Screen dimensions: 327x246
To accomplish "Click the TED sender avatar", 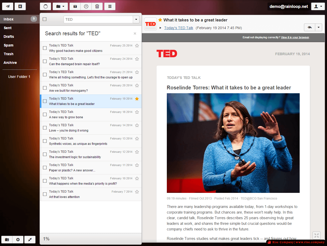I will click(x=150, y=24).
